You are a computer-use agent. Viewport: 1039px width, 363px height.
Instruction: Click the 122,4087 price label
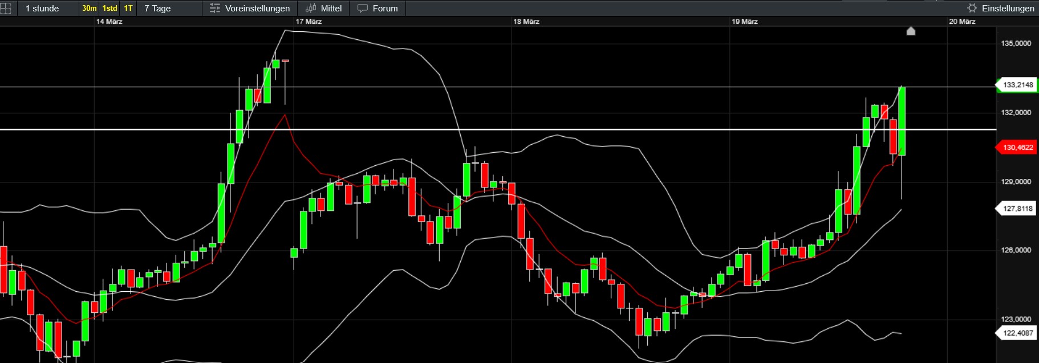1017,333
